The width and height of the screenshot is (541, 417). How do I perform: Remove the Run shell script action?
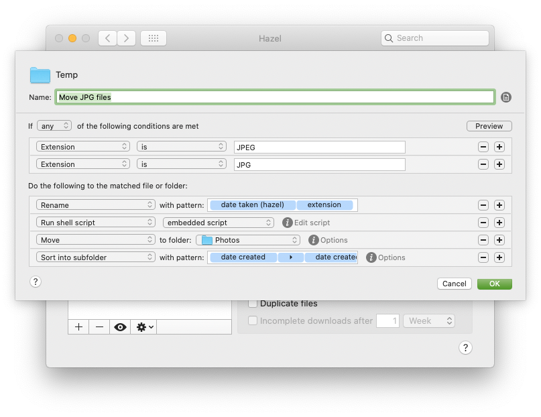click(483, 223)
